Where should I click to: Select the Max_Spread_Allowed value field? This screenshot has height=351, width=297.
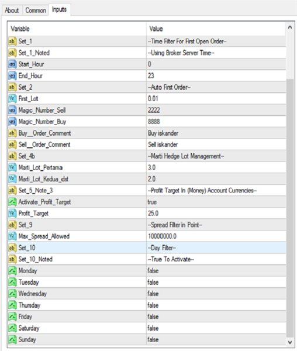[x=216, y=236]
